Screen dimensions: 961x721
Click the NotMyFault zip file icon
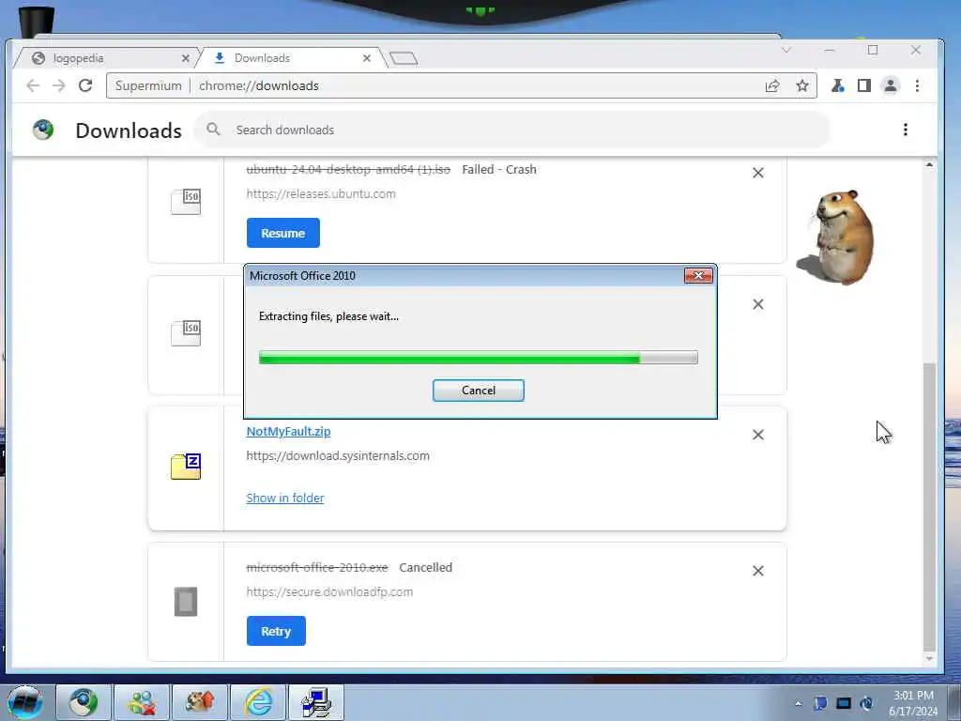[186, 467]
